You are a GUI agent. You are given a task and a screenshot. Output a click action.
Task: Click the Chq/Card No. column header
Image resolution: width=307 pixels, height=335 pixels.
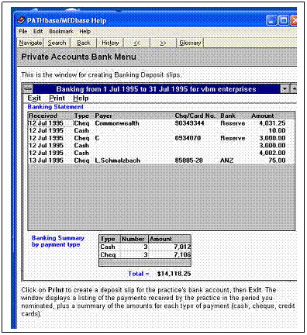[x=195, y=116]
